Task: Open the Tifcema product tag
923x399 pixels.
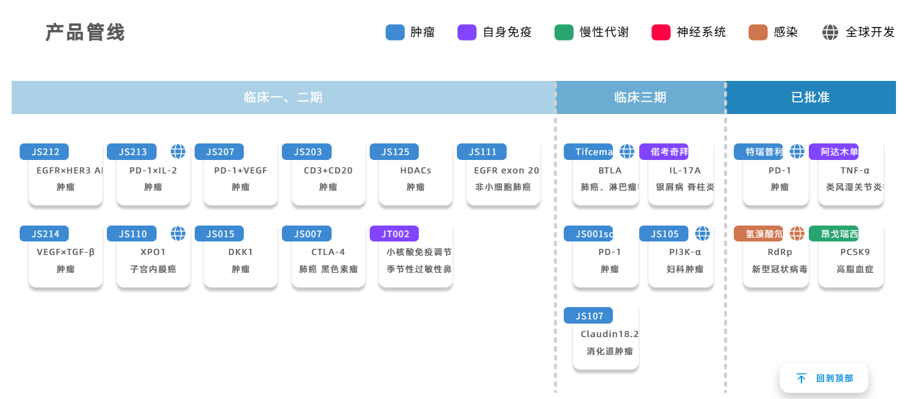Action: [588, 151]
